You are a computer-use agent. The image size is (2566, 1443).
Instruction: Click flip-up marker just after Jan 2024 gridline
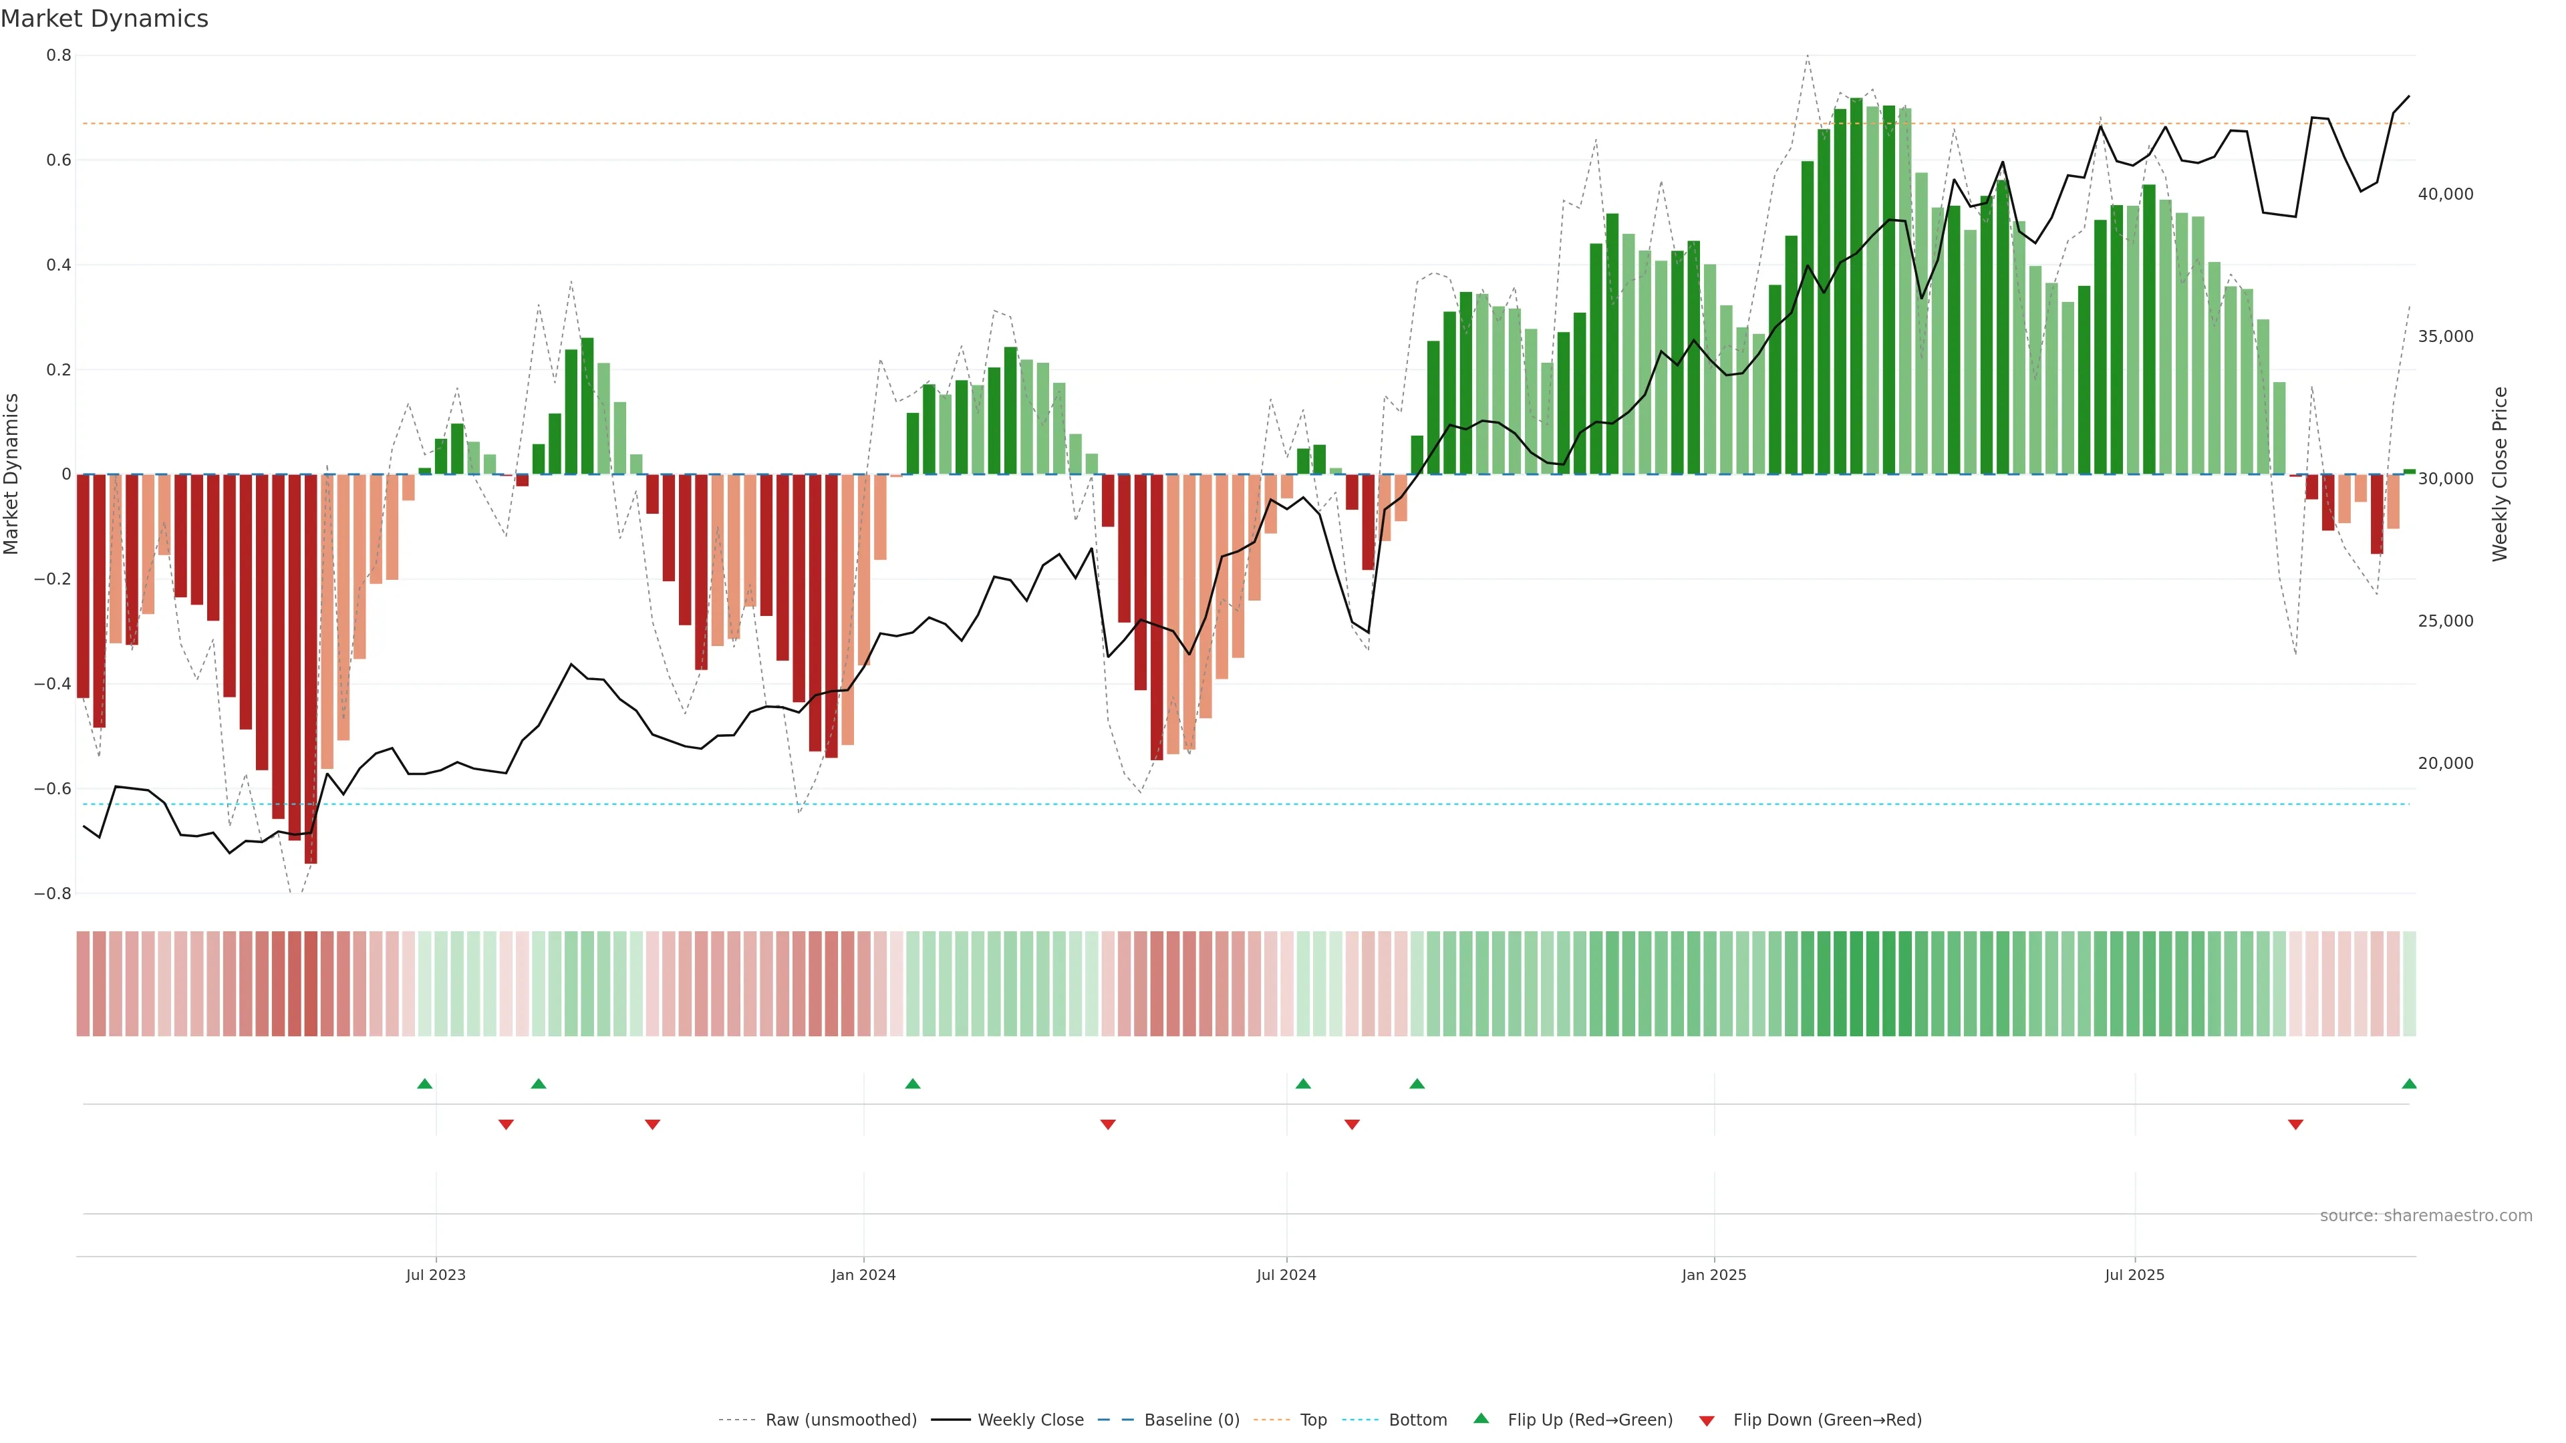912,1084
